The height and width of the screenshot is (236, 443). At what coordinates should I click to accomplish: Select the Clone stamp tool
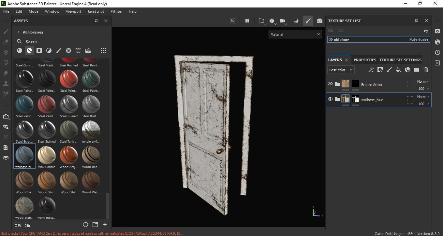(x=6, y=84)
